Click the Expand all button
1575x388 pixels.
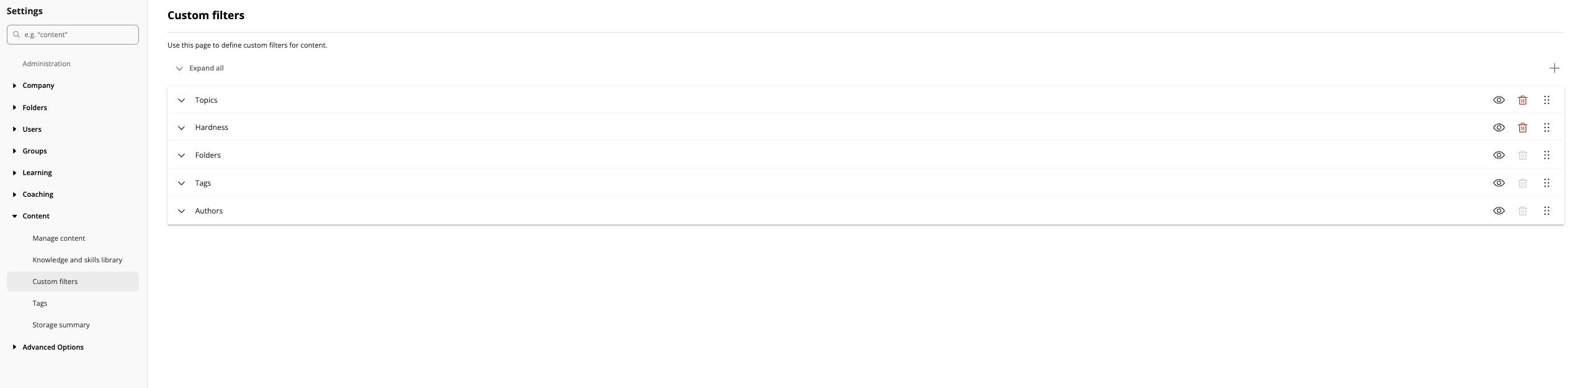tap(200, 68)
